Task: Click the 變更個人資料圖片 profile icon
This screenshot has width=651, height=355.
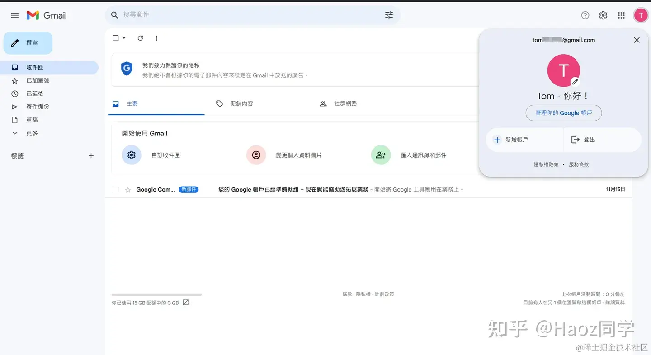Action: 256,155
